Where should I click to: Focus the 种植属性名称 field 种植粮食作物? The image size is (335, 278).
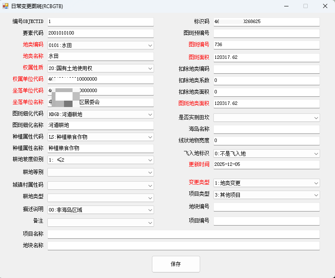[101, 149]
